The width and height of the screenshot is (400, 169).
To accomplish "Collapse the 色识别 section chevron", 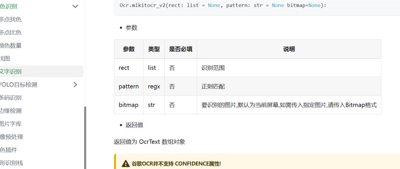I will [75, 6].
